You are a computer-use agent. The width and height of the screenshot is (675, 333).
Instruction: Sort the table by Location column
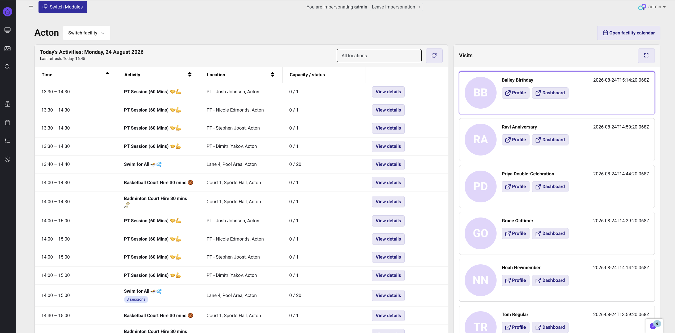(x=272, y=74)
